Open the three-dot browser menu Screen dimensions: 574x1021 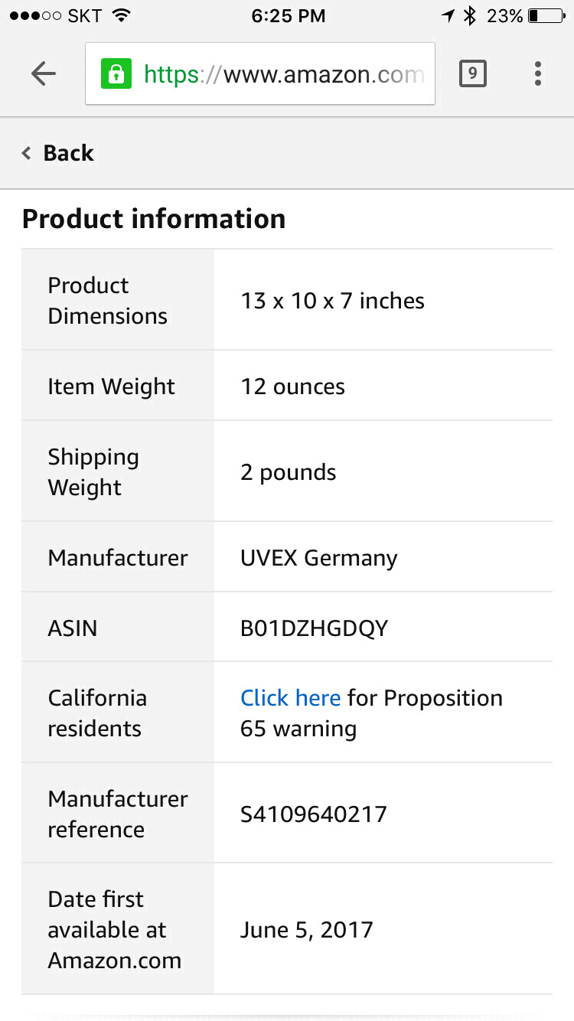point(538,73)
